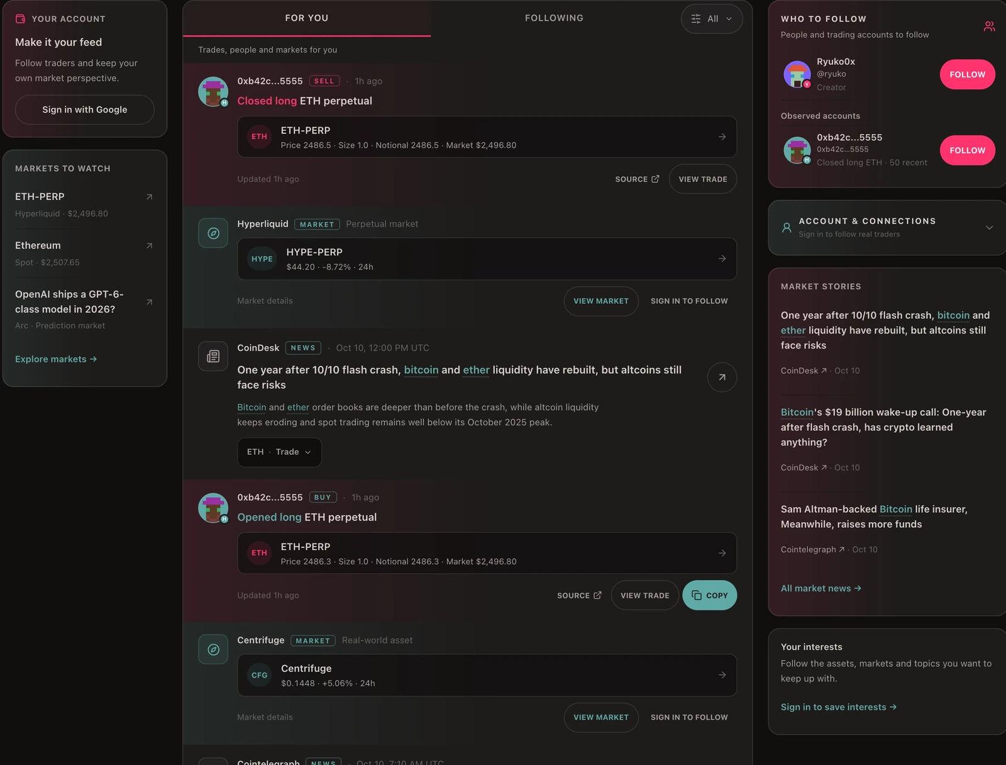Click 0xb42c avatar on Opened long post

(x=213, y=508)
